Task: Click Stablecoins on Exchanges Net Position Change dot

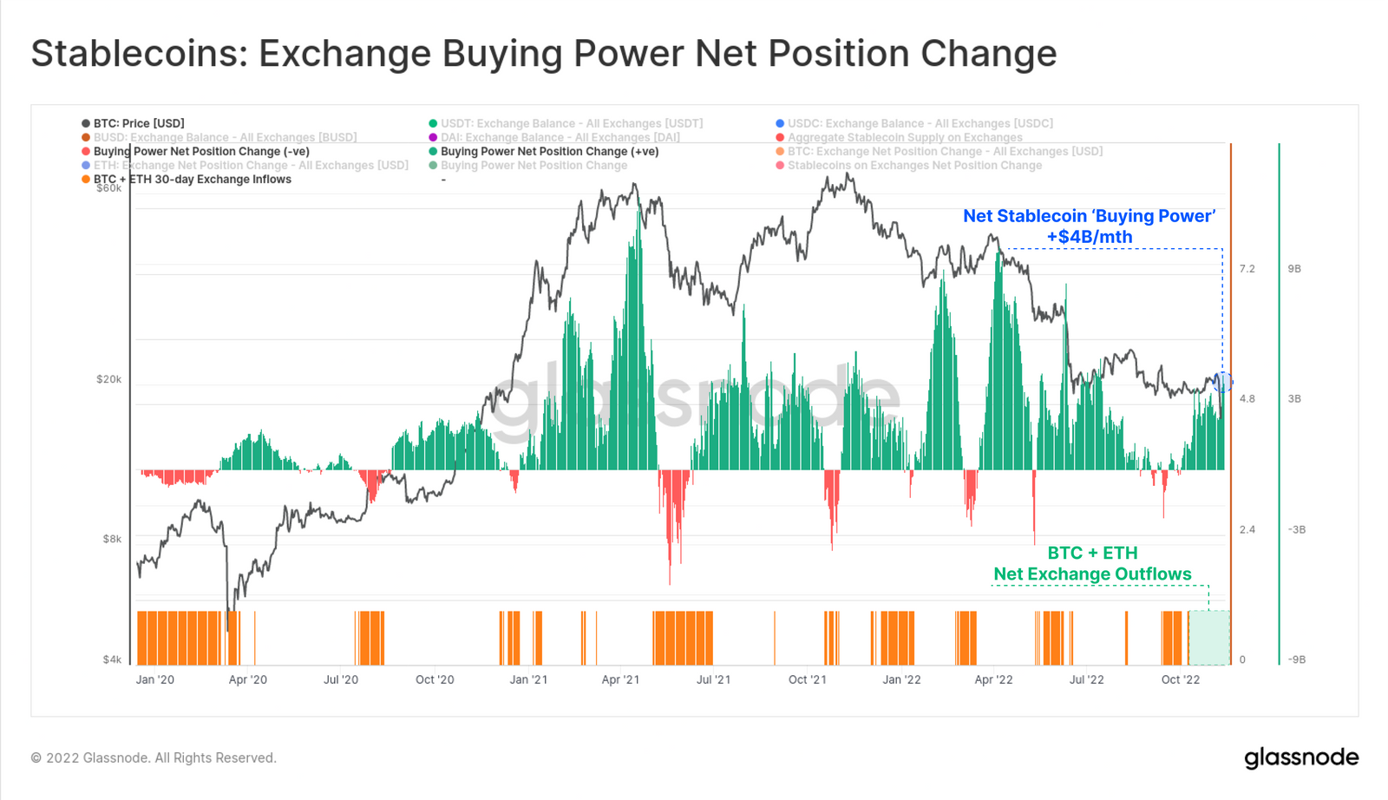Action: [x=780, y=165]
